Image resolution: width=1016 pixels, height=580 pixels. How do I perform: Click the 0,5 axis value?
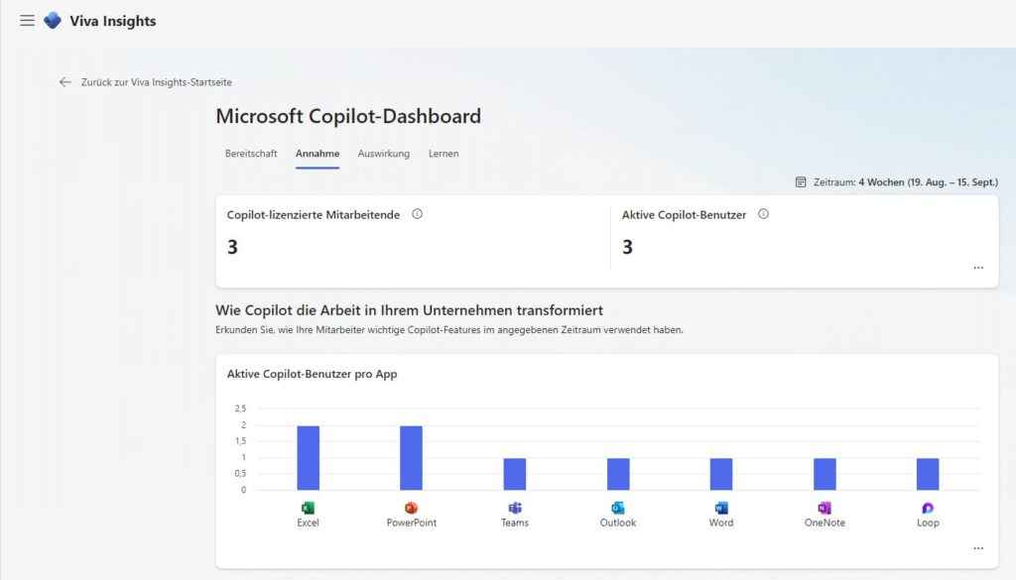click(240, 473)
